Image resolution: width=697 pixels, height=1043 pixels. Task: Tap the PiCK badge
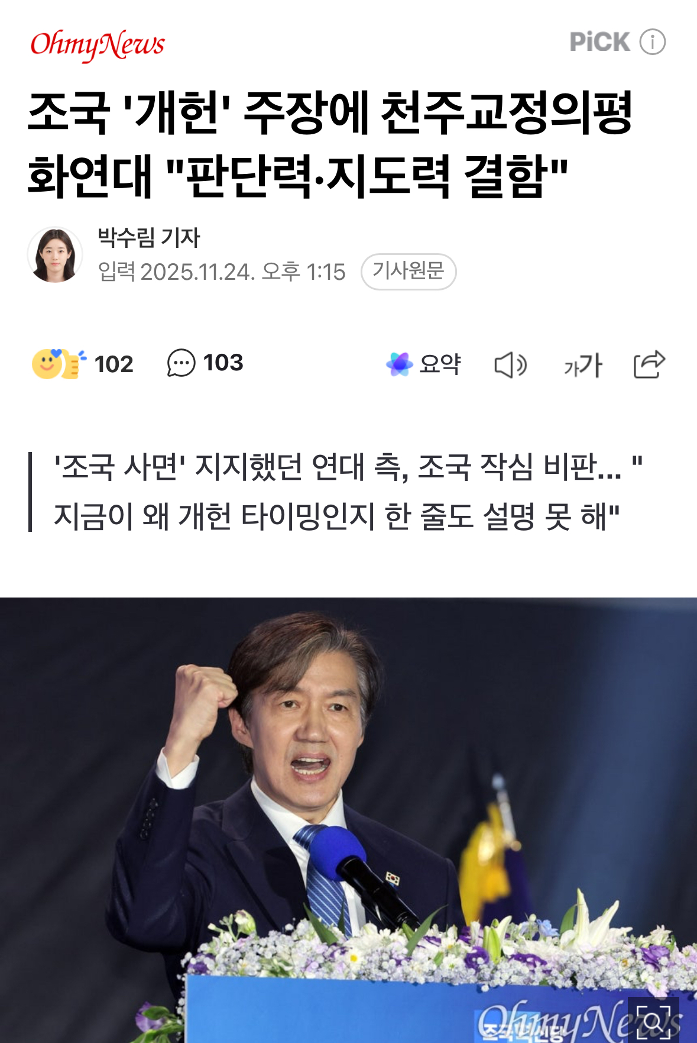click(599, 42)
